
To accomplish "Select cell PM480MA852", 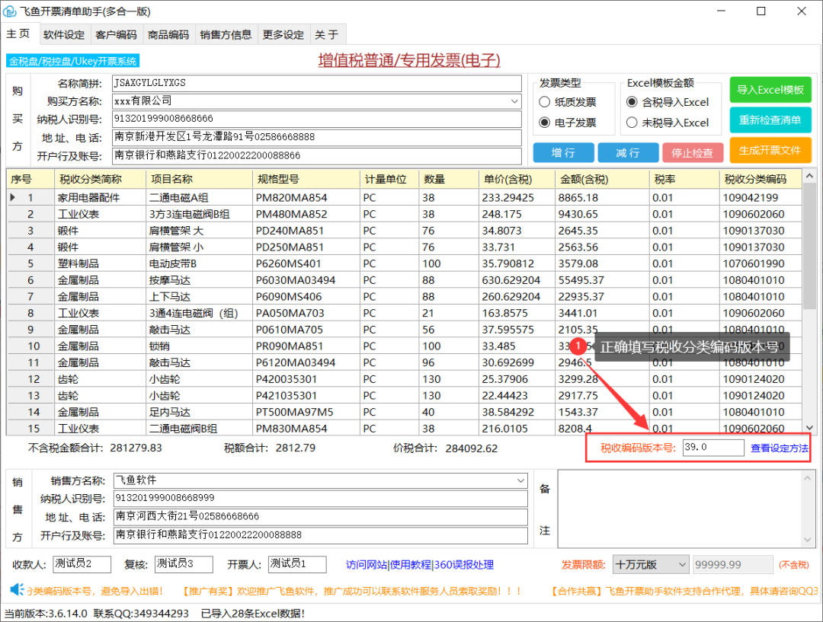I will click(306, 214).
